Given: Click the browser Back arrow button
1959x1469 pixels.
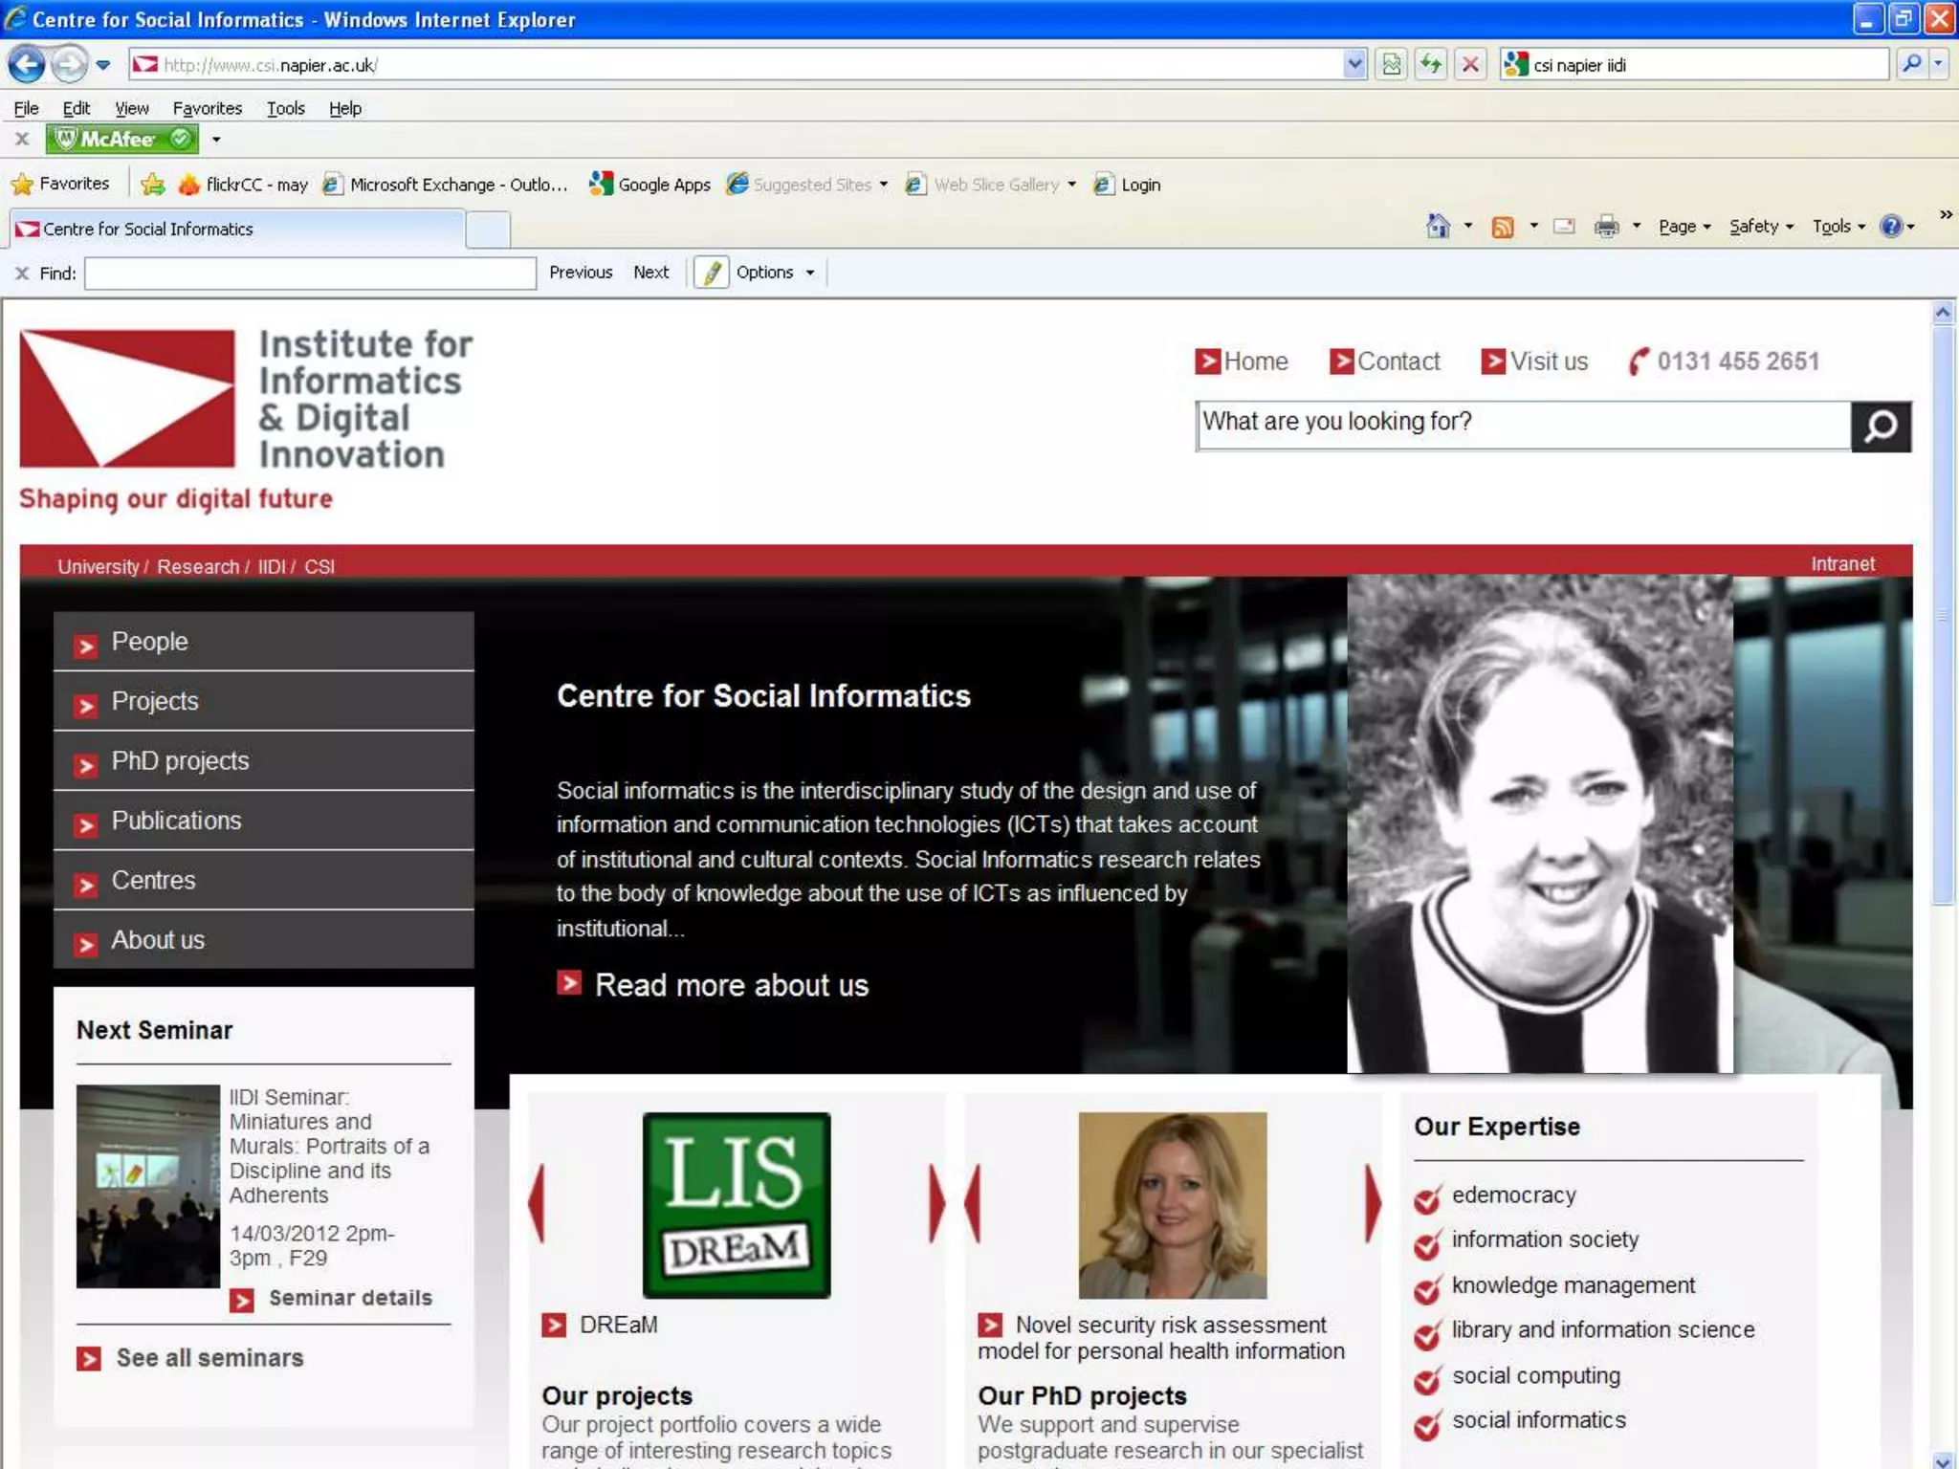Looking at the screenshot, I should (x=27, y=65).
